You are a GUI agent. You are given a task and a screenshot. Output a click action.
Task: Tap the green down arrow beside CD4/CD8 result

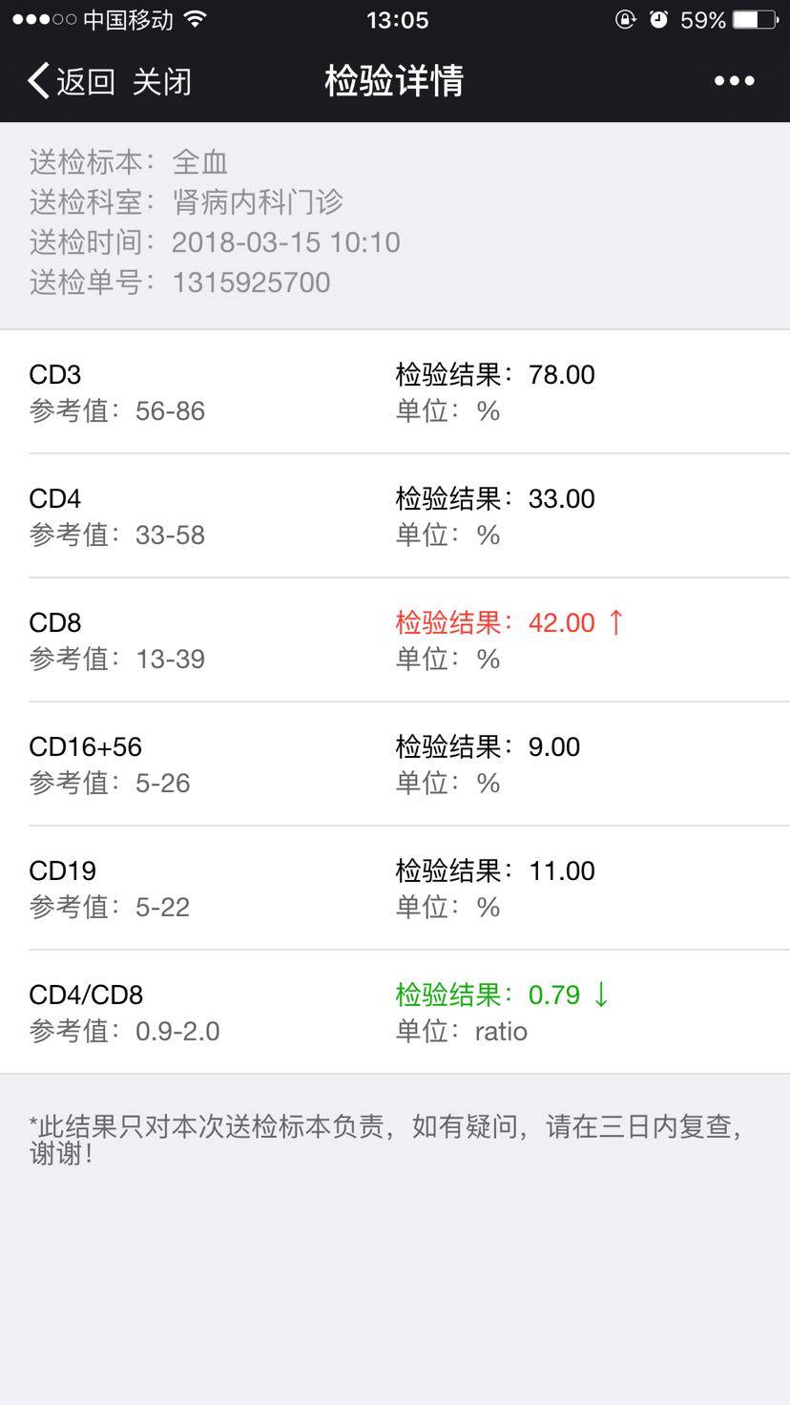(x=600, y=995)
